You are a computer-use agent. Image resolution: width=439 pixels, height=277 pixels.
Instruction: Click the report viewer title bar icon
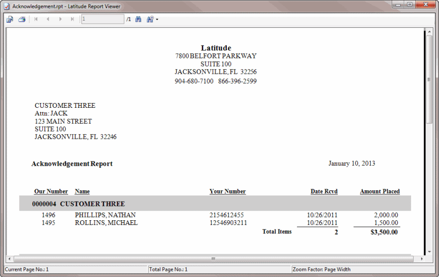(7, 6)
